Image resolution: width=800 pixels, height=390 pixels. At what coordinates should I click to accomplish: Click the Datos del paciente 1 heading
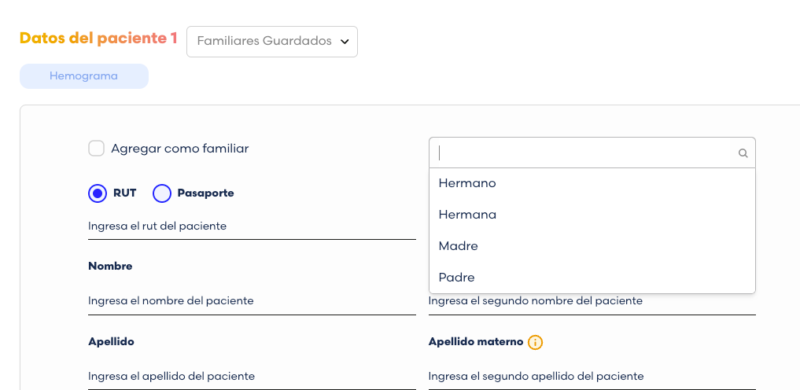pyautogui.click(x=98, y=39)
